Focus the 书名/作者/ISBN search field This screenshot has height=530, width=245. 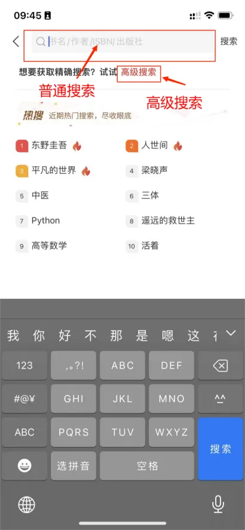coord(122,42)
